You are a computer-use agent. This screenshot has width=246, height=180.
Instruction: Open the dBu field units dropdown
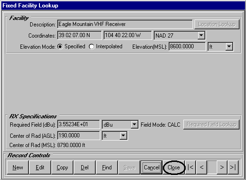(134, 124)
